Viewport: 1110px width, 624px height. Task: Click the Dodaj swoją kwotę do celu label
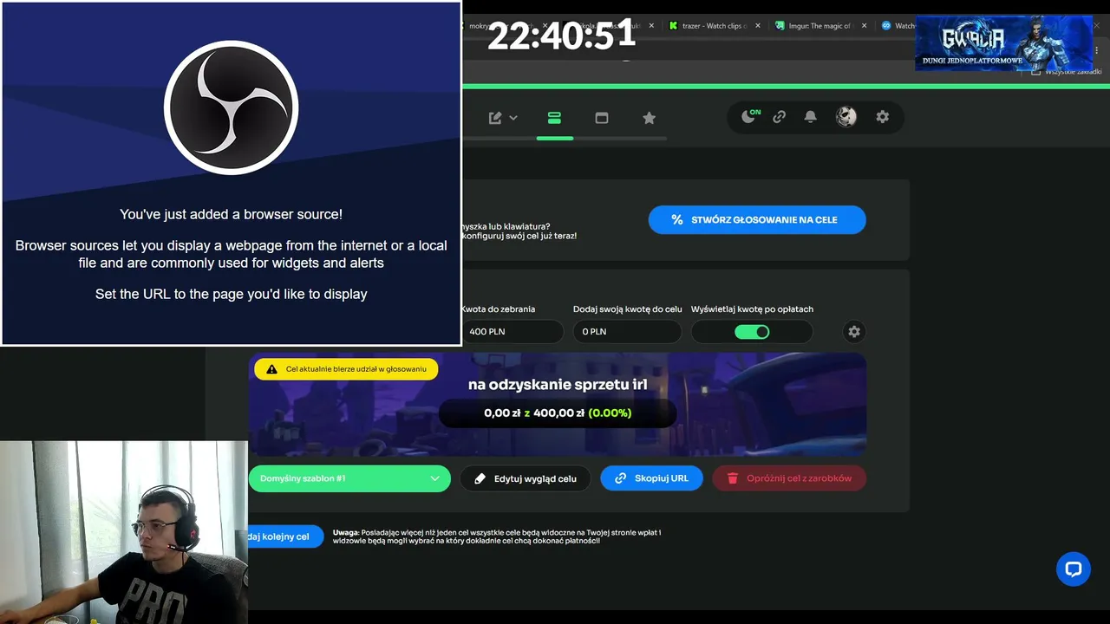(x=628, y=309)
